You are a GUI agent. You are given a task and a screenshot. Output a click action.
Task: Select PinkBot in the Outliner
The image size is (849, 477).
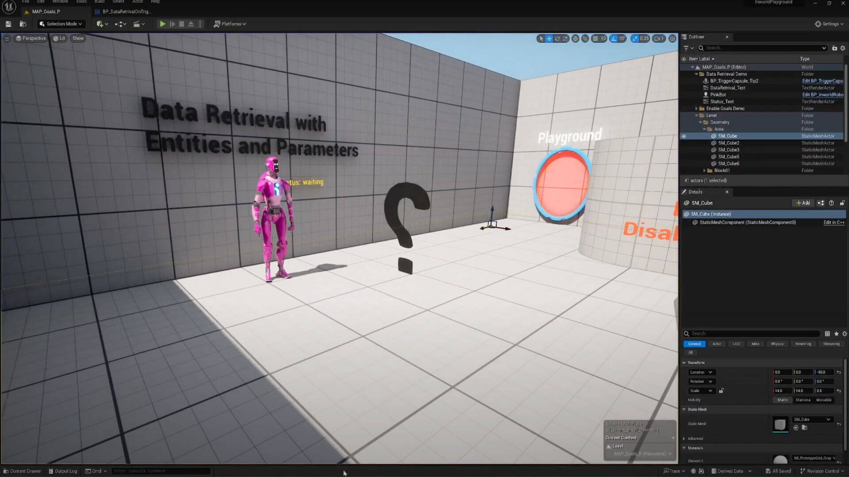(718, 95)
